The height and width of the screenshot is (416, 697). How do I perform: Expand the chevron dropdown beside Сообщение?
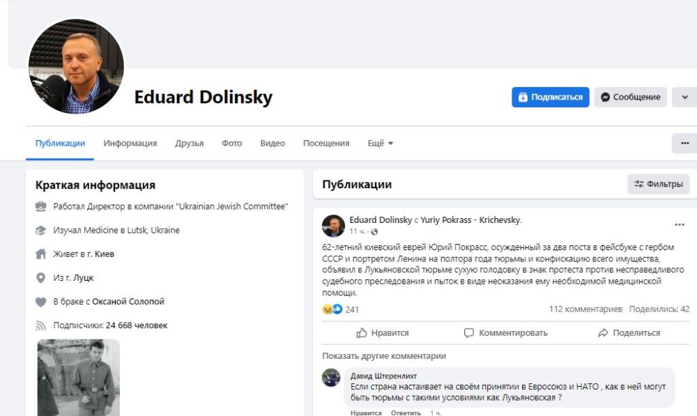(684, 98)
